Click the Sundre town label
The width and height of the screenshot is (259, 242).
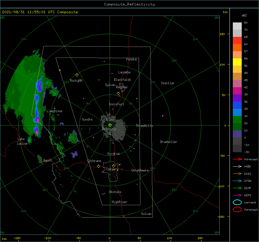pos(87,119)
